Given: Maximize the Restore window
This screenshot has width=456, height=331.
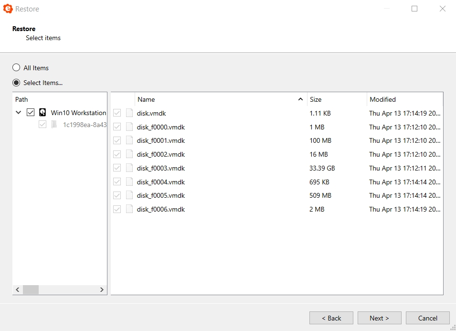Looking at the screenshot, I should tap(414, 9).
